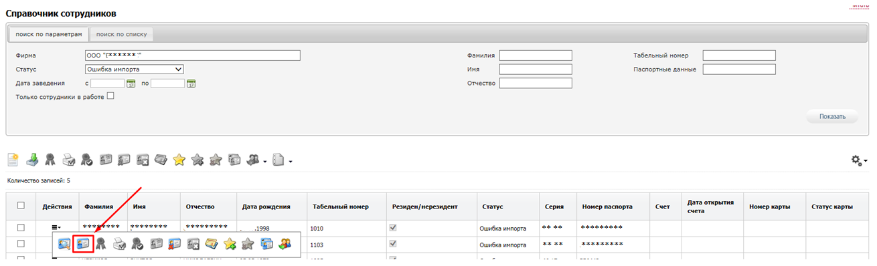Focus the Фамилия search input field
Image resolution: width=877 pixels, height=266 pixels.
click(x=536, y=55)
